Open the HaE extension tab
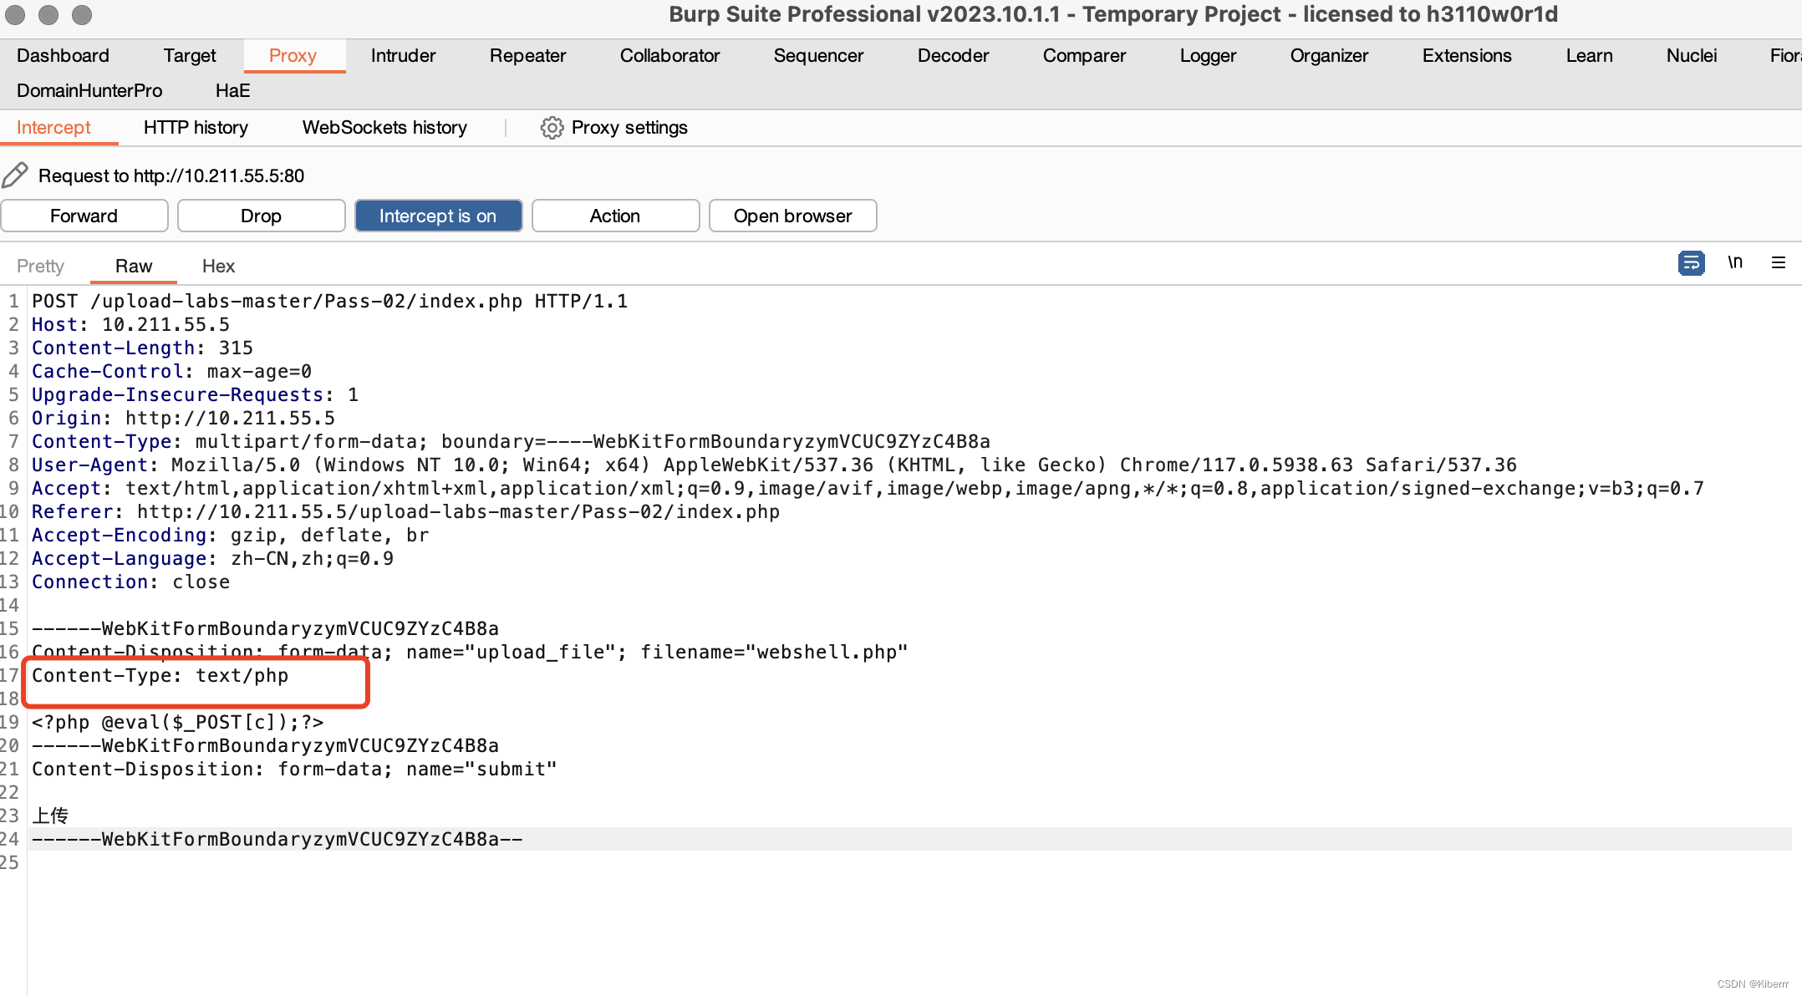Viewport: 1802px width, 996px height. (232, 91)
